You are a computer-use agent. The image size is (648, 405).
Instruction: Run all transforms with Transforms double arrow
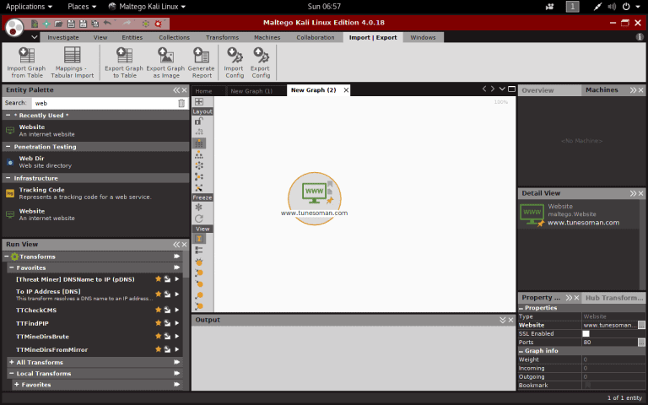[x=177, y=256]
